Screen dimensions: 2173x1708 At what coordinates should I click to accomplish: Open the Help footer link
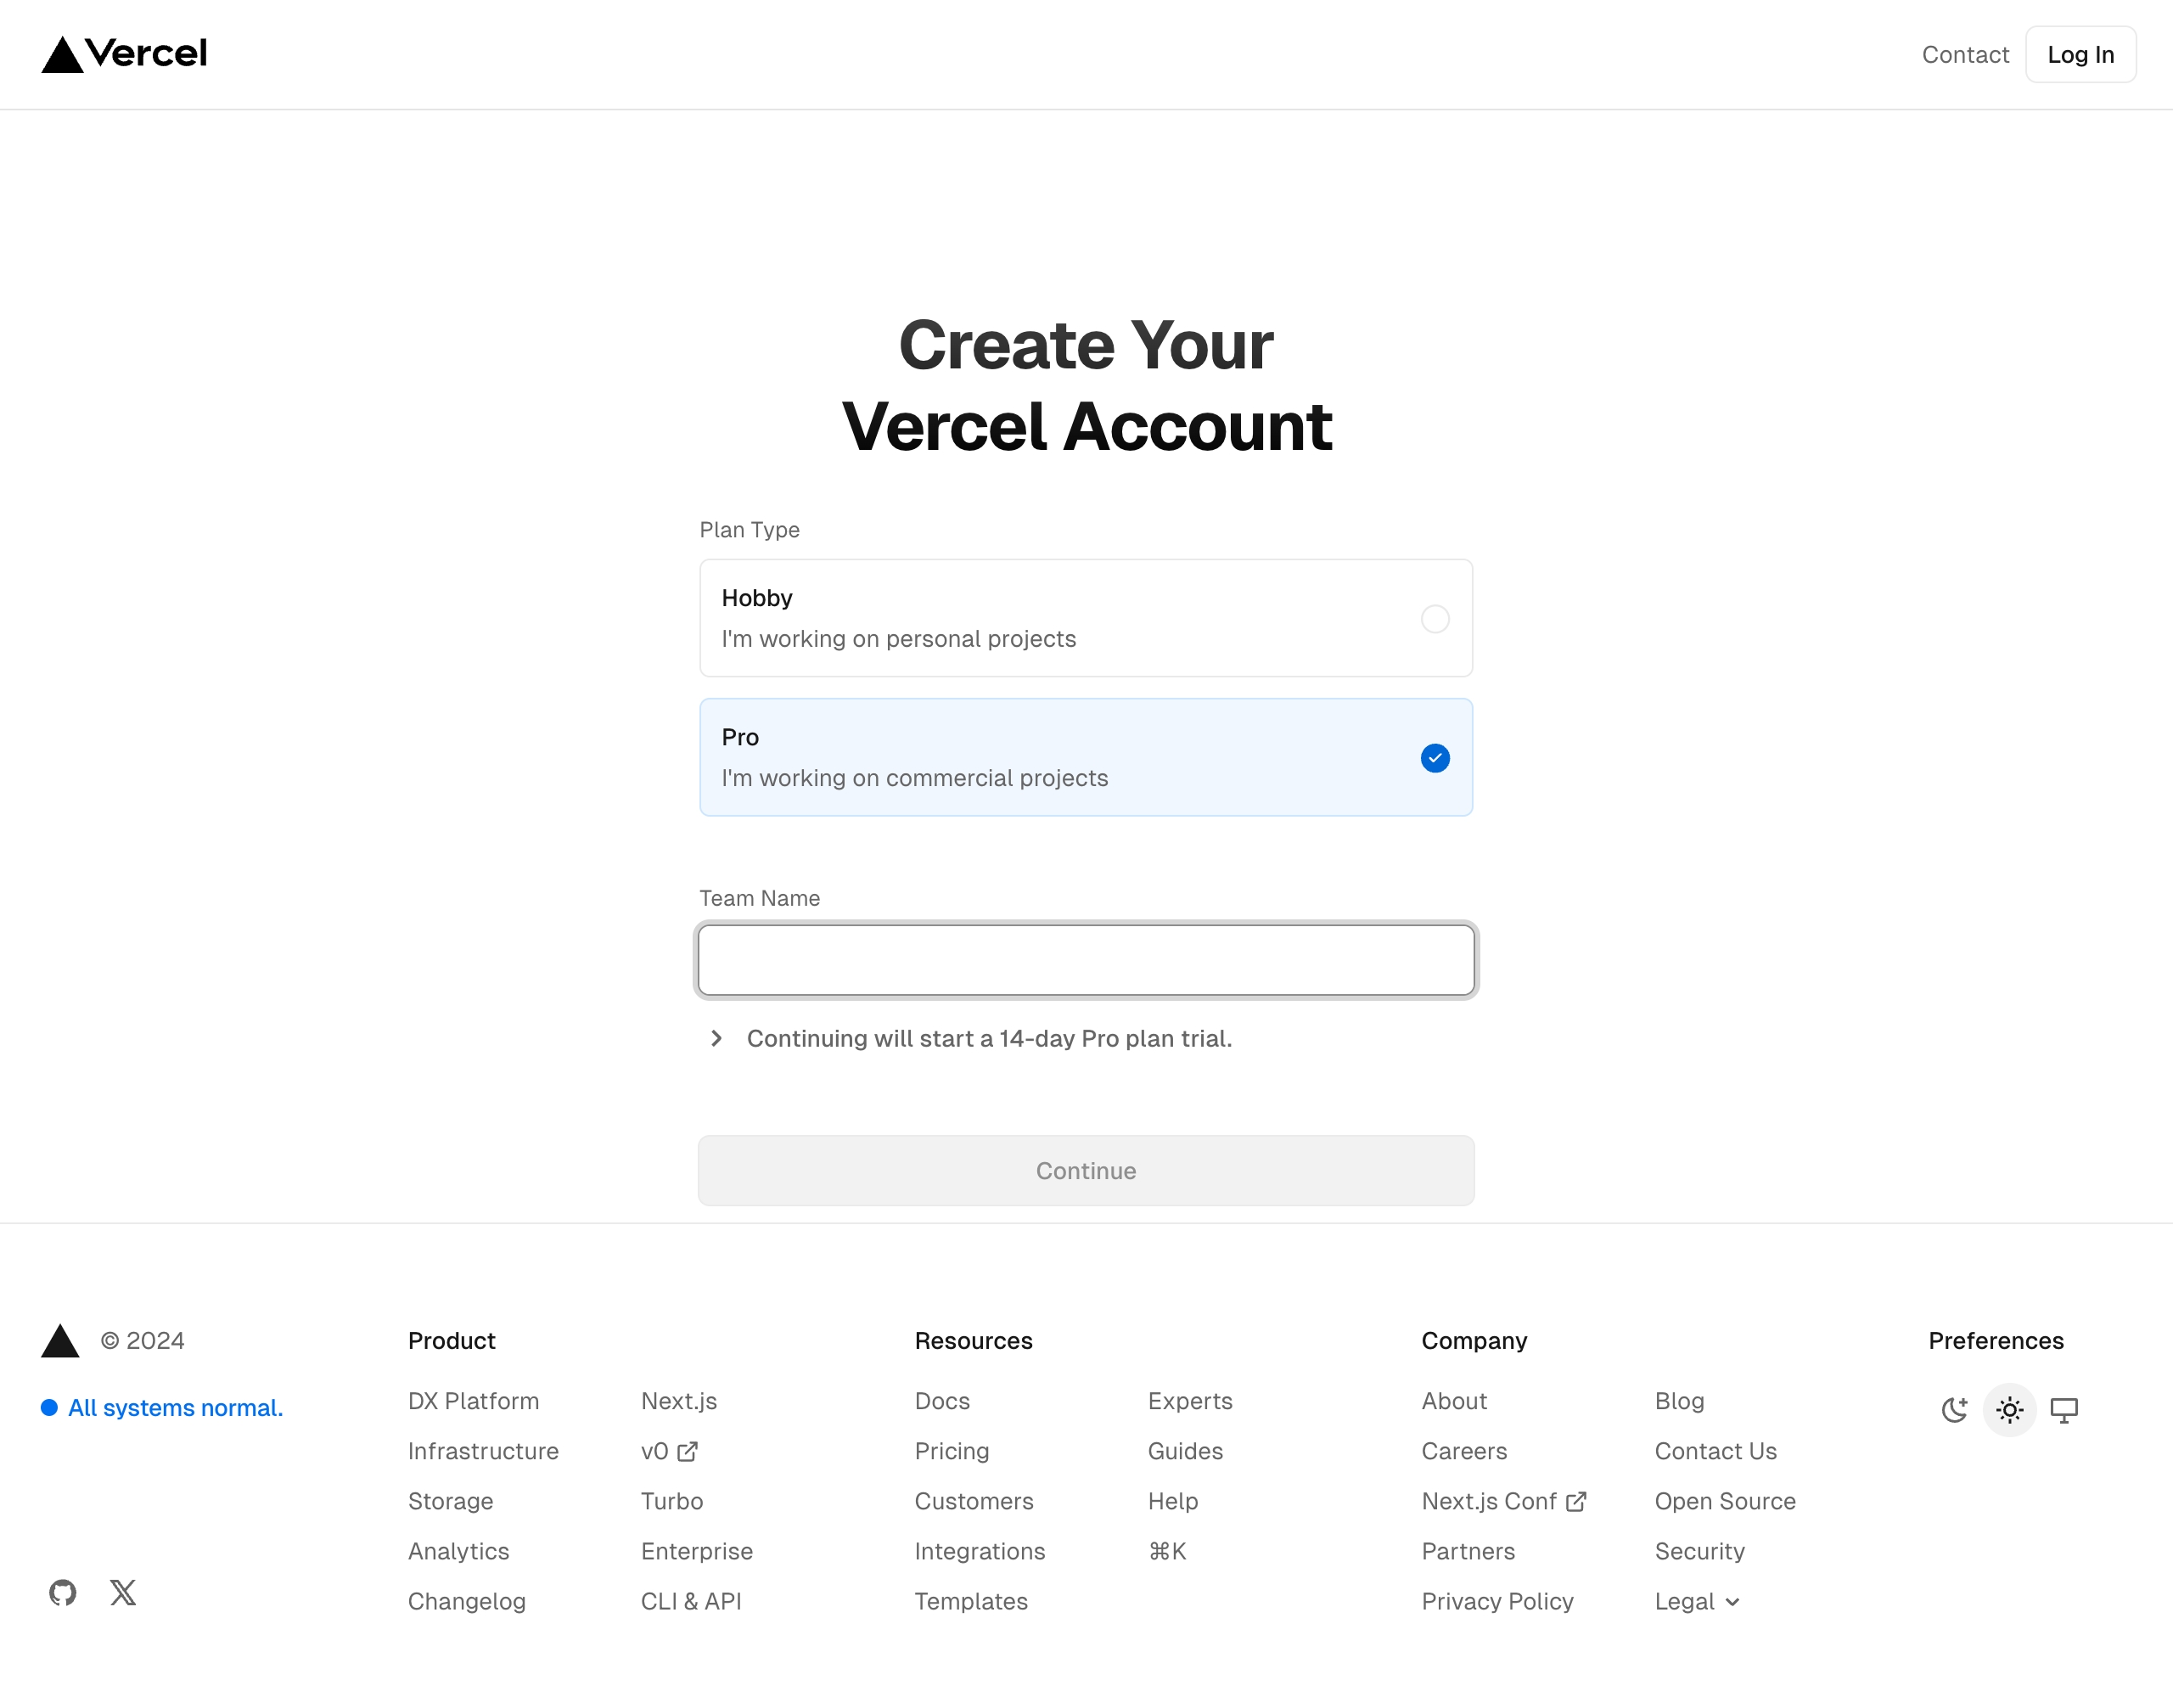coord(1173,1501)
